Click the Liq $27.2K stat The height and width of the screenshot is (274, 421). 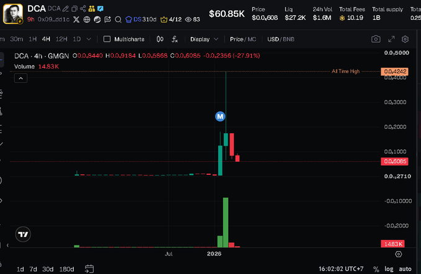[295, 14]
